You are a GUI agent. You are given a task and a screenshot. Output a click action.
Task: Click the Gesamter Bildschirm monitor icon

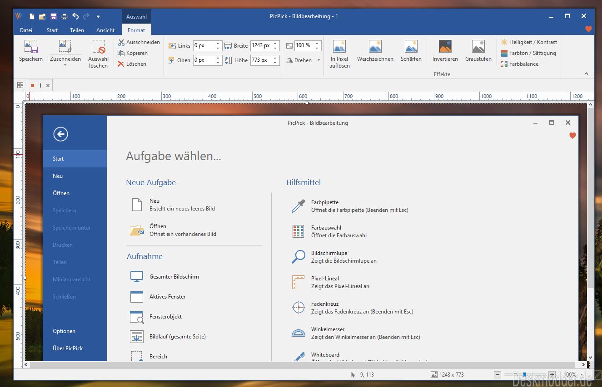137,277
